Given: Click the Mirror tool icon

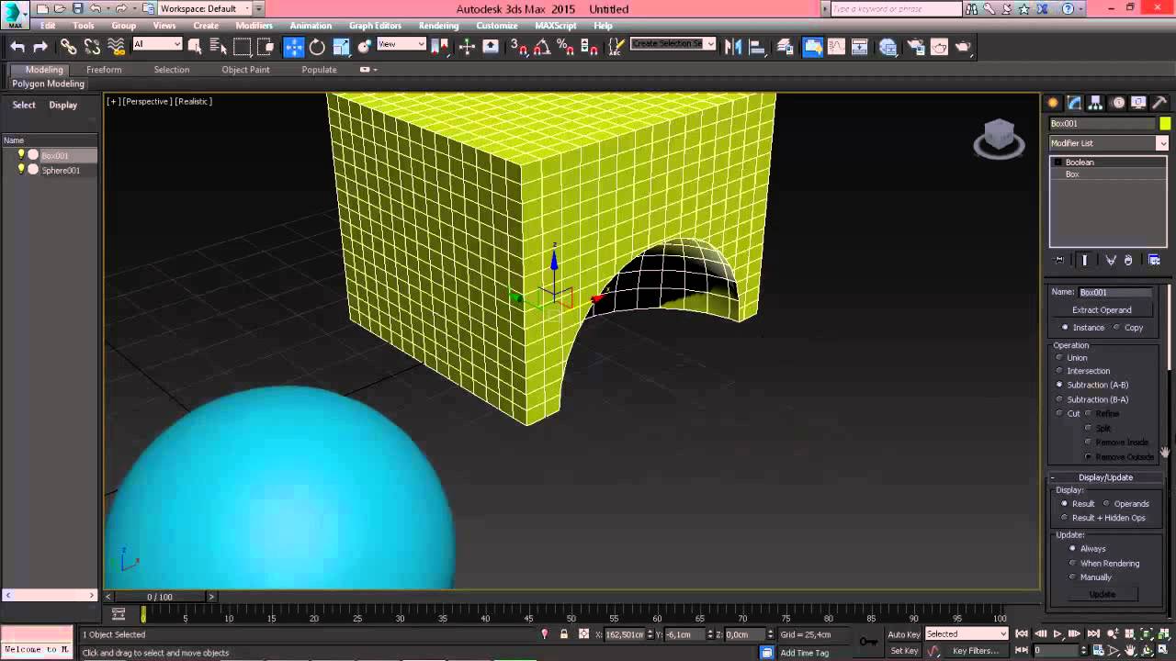Looking at the screenshot, I should click(733, 47).
